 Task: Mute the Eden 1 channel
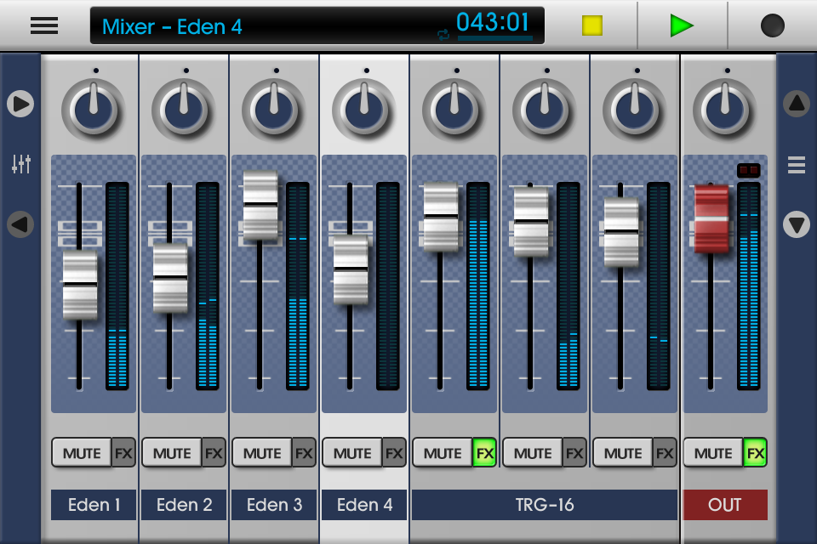(82, 453)
